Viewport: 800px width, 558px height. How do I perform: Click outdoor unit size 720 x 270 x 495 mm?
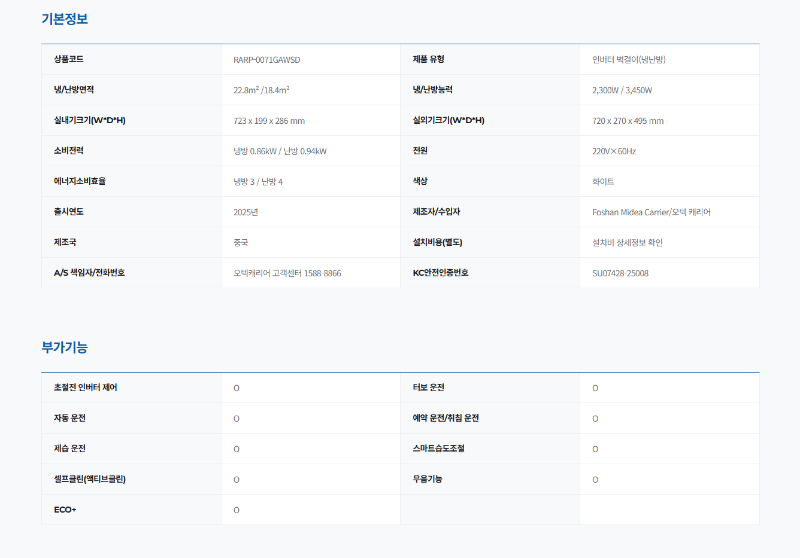tap(628, 121)
